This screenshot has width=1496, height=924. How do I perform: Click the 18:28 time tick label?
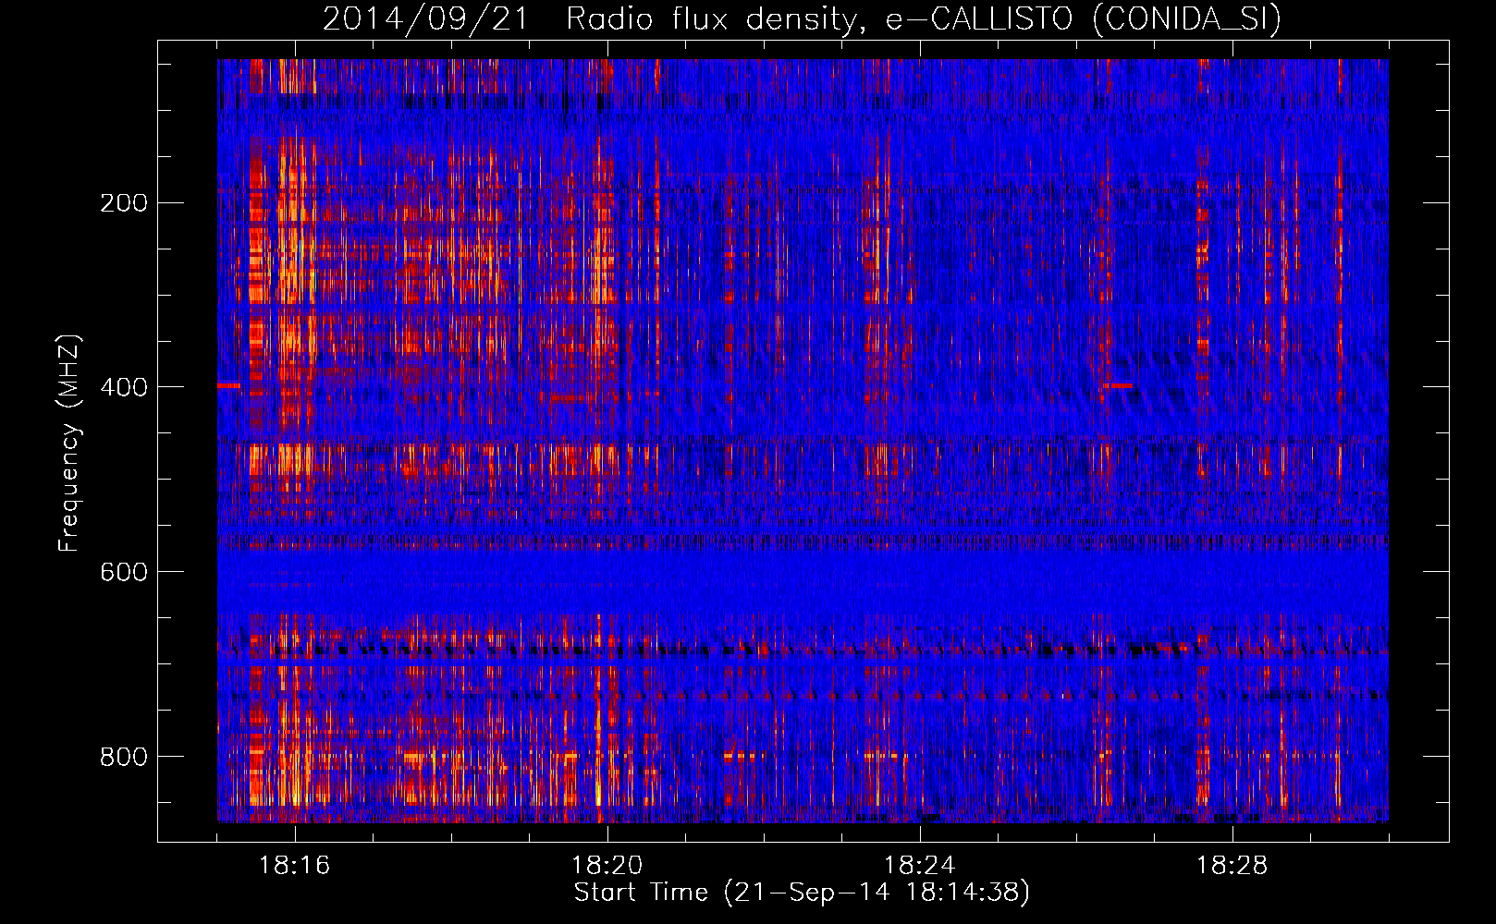tap(1232, 866)
